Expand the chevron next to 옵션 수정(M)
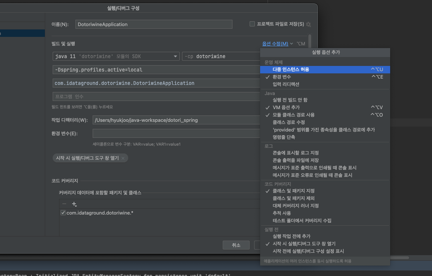Screen dimensions: 432x276 click(291, 43)
